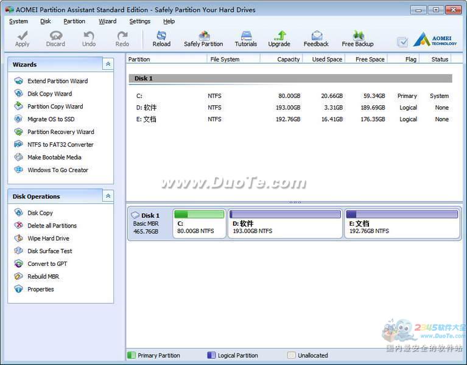Screen dimensions: 467x365
Task: Click the Migrate OS to SSD icon
Action: (x=18, y=119)
